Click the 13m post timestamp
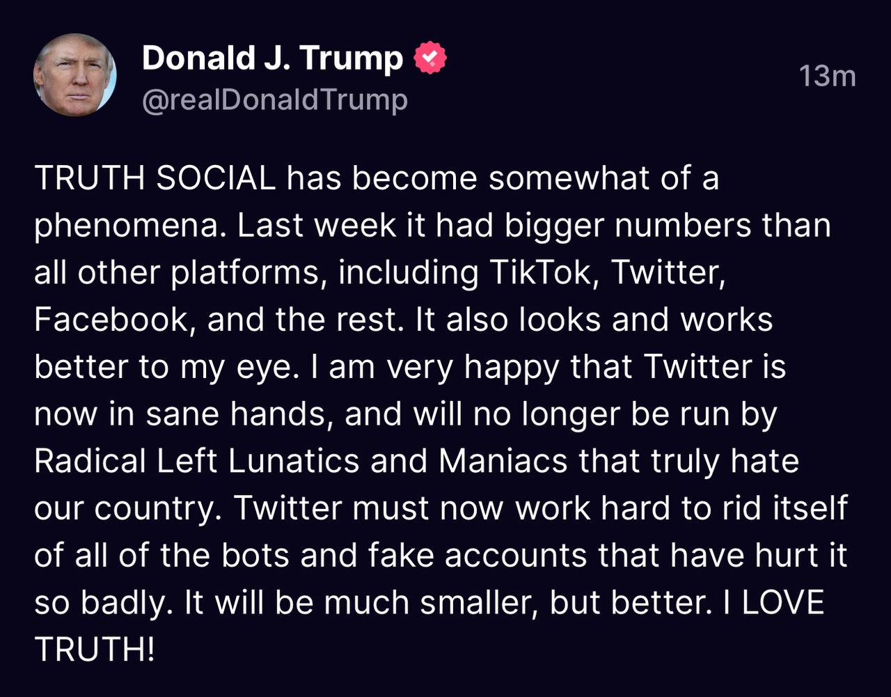Viewport: 891px width, 697px height. (x=827, y=76)
